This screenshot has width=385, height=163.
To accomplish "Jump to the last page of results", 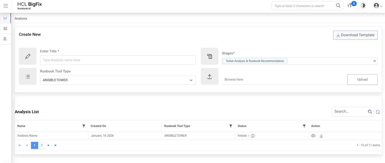I will [55, 145].
